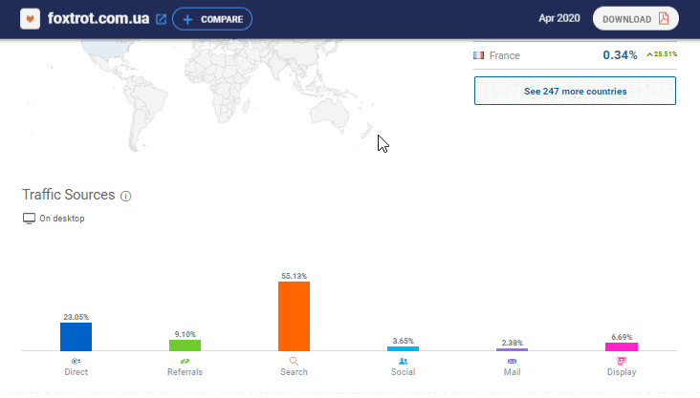Click the Search magnifier icon under chart
Screen dimensions: 700x398
294,362
